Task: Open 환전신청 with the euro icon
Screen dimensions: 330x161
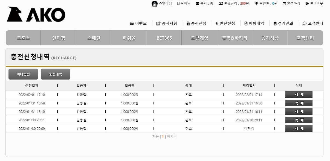Action: [x=225, y=24]
